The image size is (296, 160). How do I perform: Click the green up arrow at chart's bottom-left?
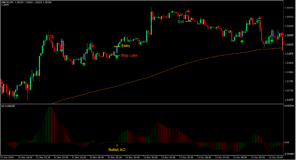coord(17,96)
